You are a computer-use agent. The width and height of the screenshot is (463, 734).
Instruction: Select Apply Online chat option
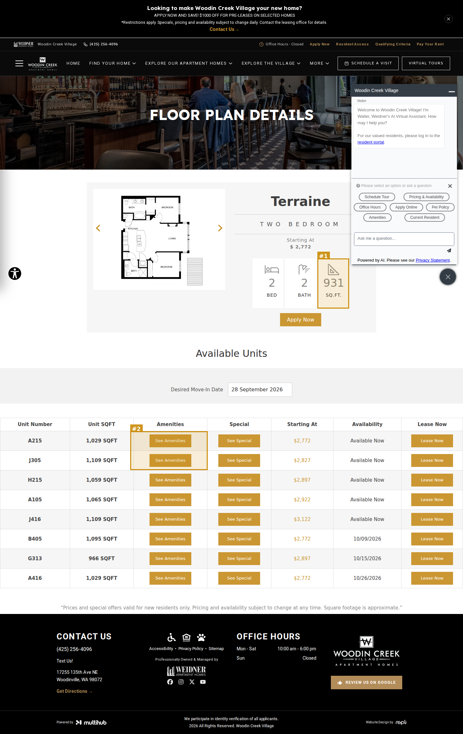coord(406,207)
